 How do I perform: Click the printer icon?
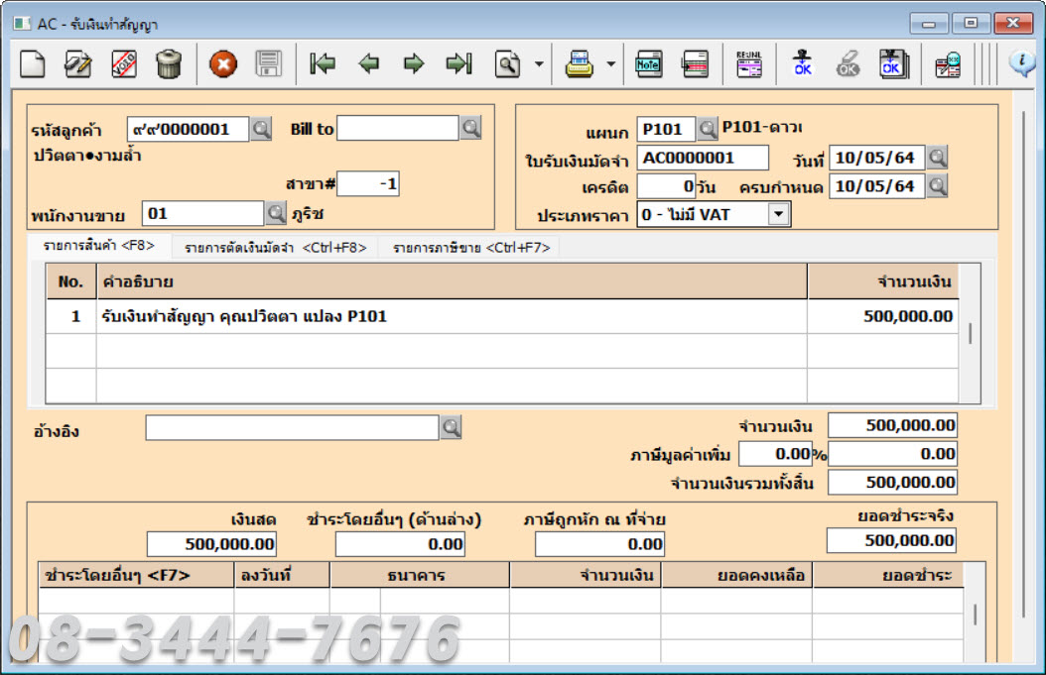click(x=580, y=64)
